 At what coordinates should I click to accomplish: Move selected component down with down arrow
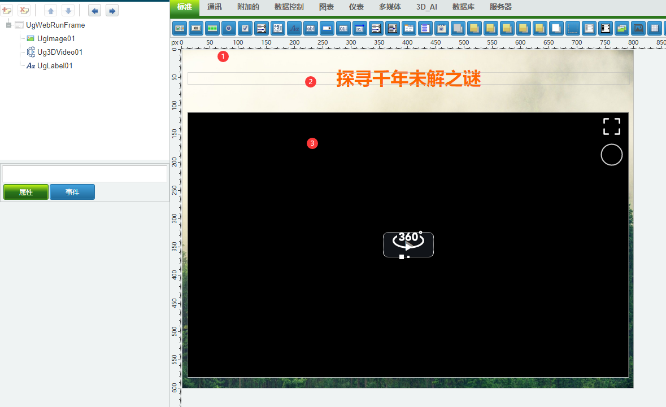point(68,10)
